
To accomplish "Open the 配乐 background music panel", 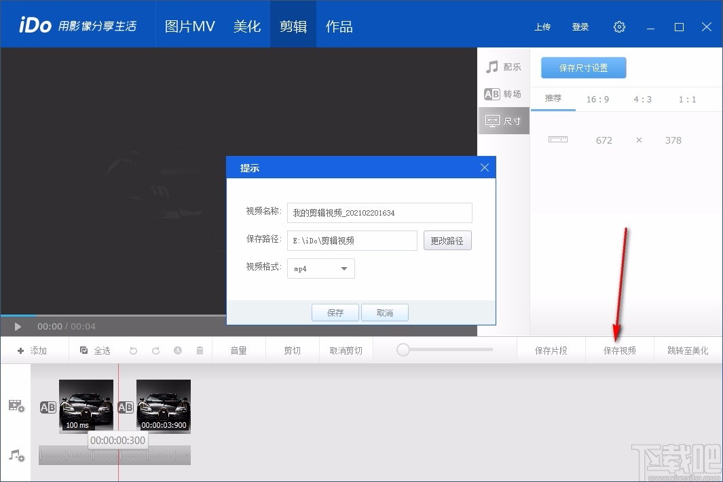I will click(503, 66).
